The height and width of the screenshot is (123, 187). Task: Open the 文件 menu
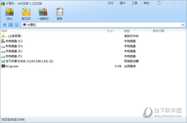tap(110, 3)
